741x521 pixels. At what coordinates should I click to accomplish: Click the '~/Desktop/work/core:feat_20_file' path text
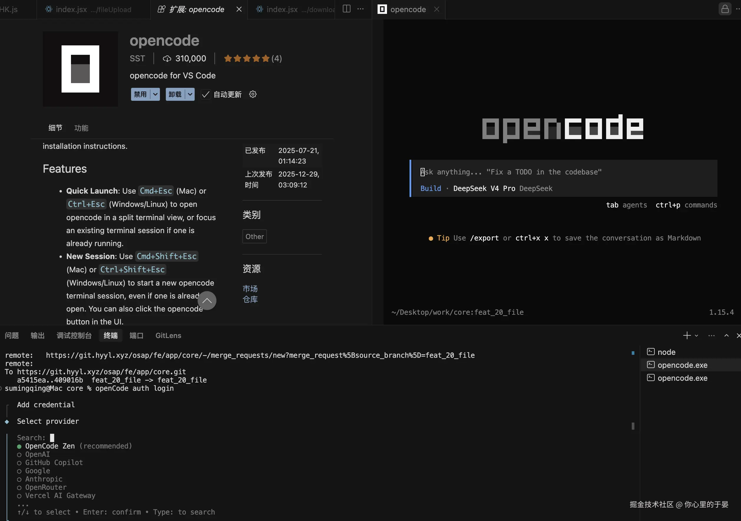(457, 312)
